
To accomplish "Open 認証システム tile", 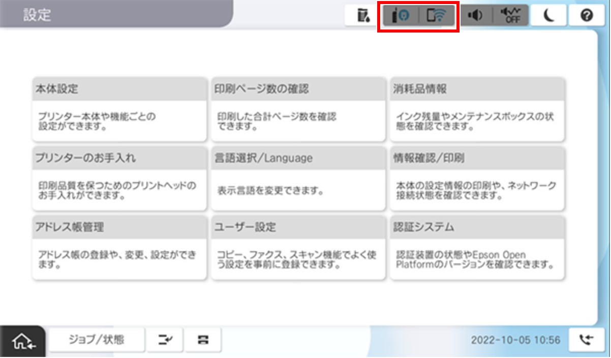I will tap(477, 248).
